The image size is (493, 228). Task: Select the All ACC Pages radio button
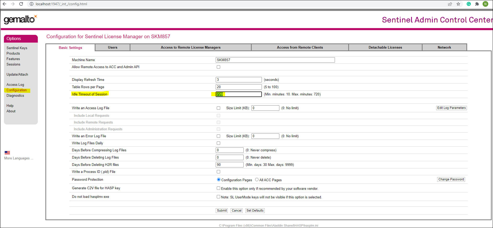257,180
